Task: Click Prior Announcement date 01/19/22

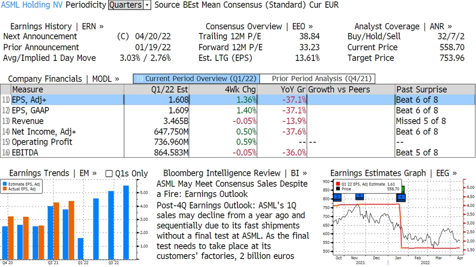Action: tap(152, 47)
